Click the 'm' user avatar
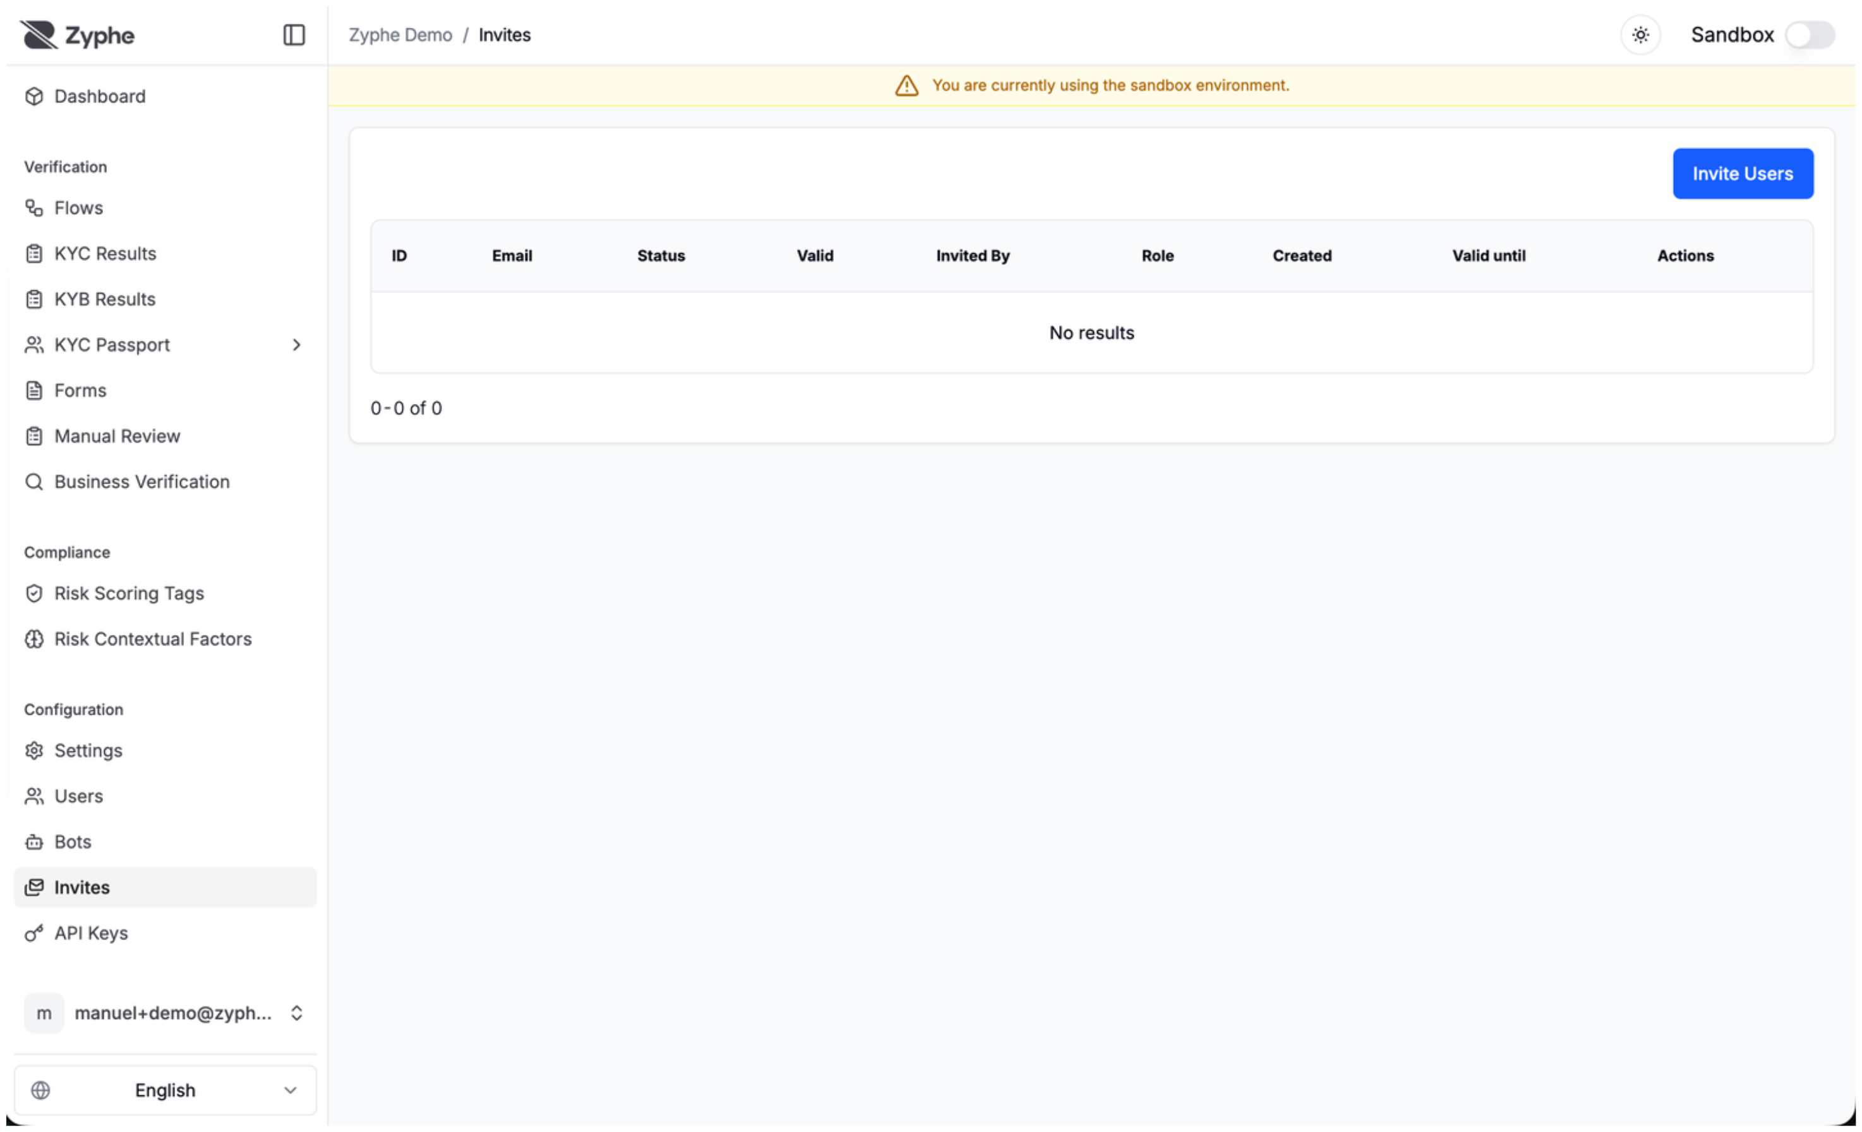 coord(44,1013)
